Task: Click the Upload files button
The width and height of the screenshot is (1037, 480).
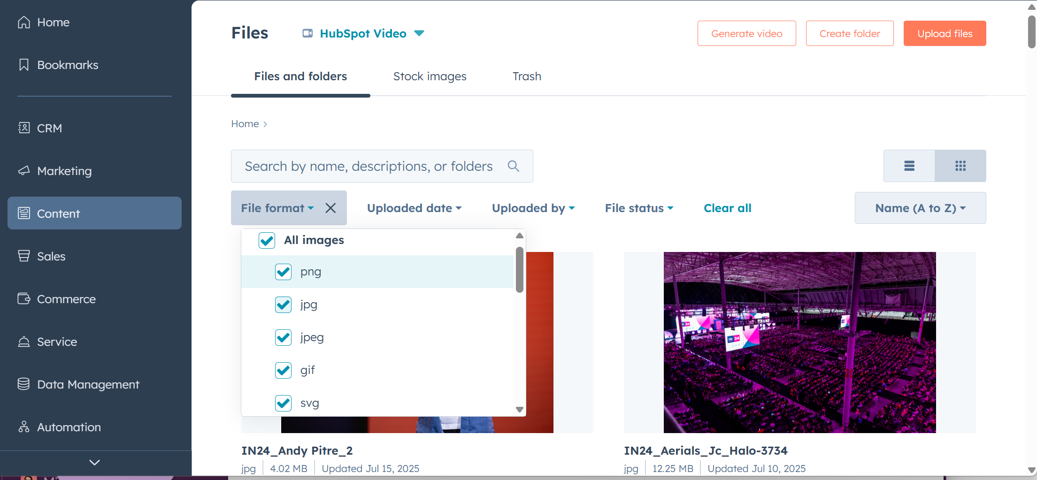Action: [x=945, y=34]
